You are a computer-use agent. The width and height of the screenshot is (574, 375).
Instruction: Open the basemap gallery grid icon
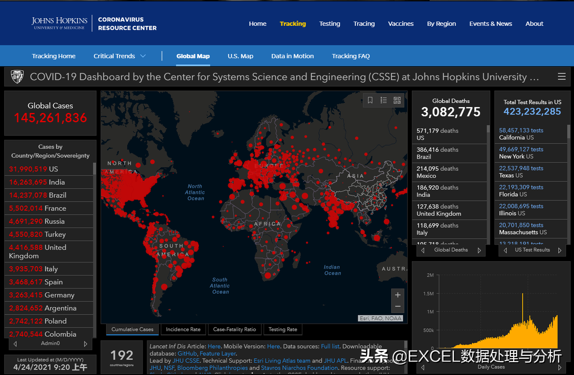[x=397, y=100]
